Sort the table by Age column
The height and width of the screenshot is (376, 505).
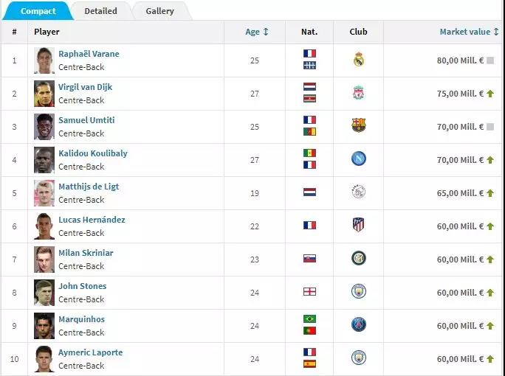(x=257, y=32)
